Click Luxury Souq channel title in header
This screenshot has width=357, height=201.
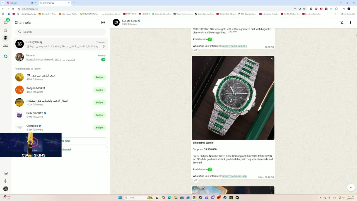[x=130, y=21]
